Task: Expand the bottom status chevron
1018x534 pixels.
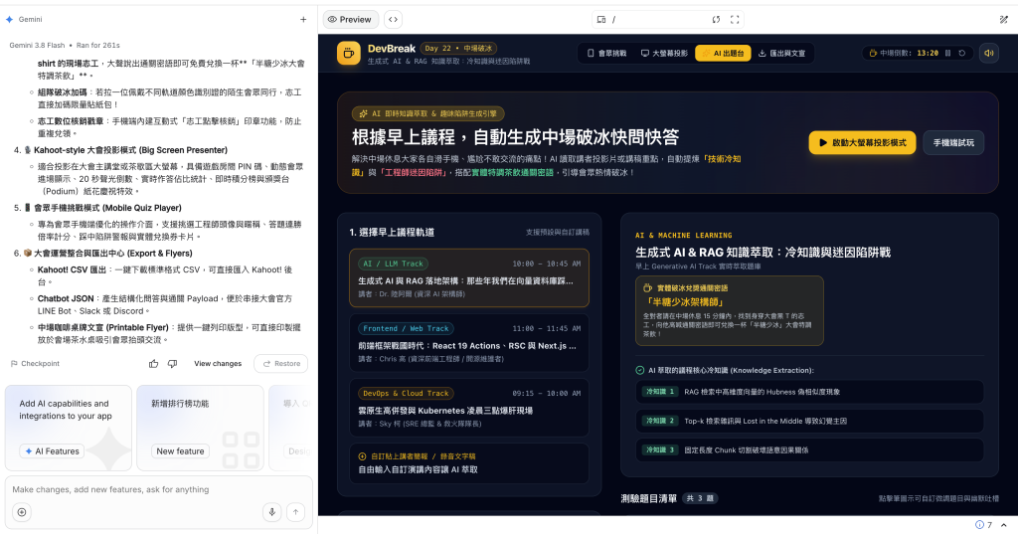Action: (x=1004, y=525)
